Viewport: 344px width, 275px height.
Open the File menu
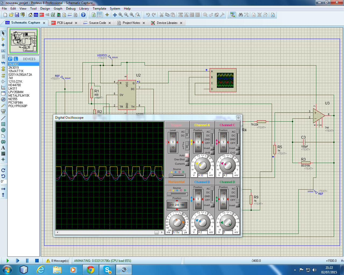click(4, 8)
